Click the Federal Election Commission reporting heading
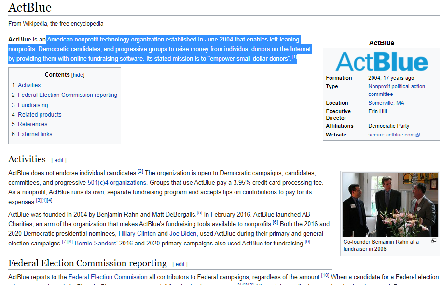Screen dimensions: 442x285 (x=87, y=263)
